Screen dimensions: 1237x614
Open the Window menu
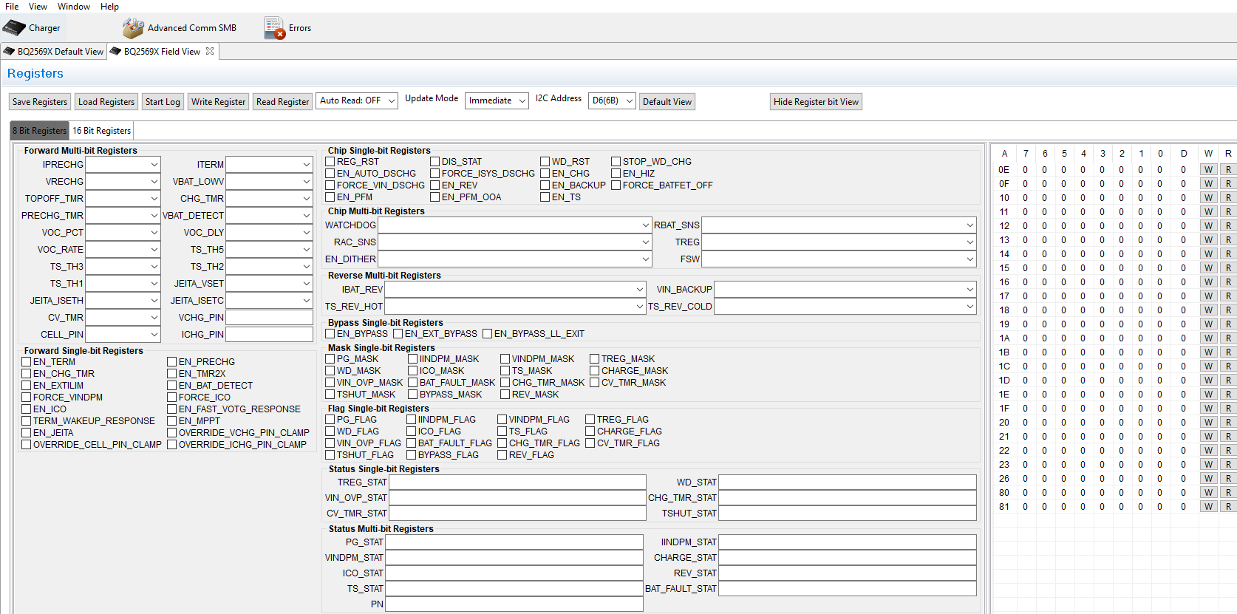[74, 7]
